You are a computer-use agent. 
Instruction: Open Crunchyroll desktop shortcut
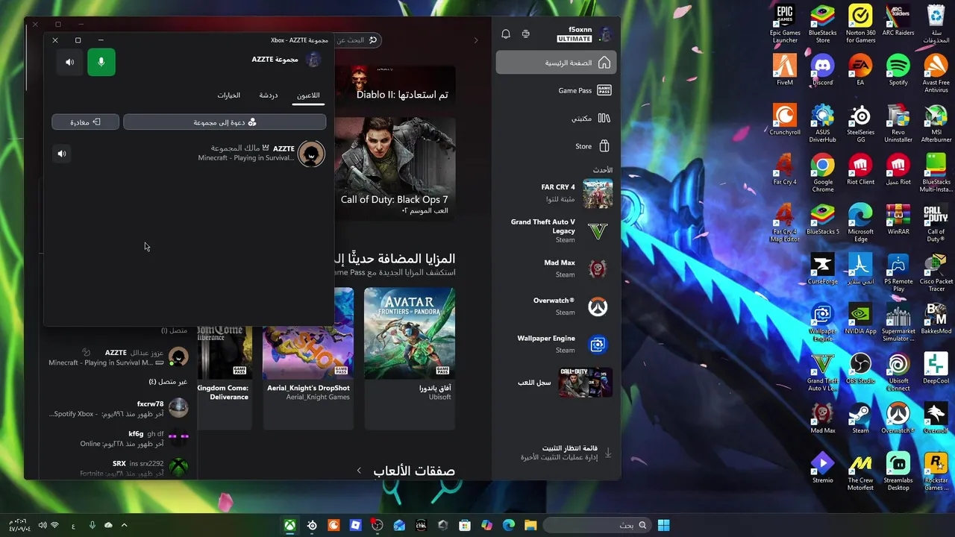pos(785,120)
